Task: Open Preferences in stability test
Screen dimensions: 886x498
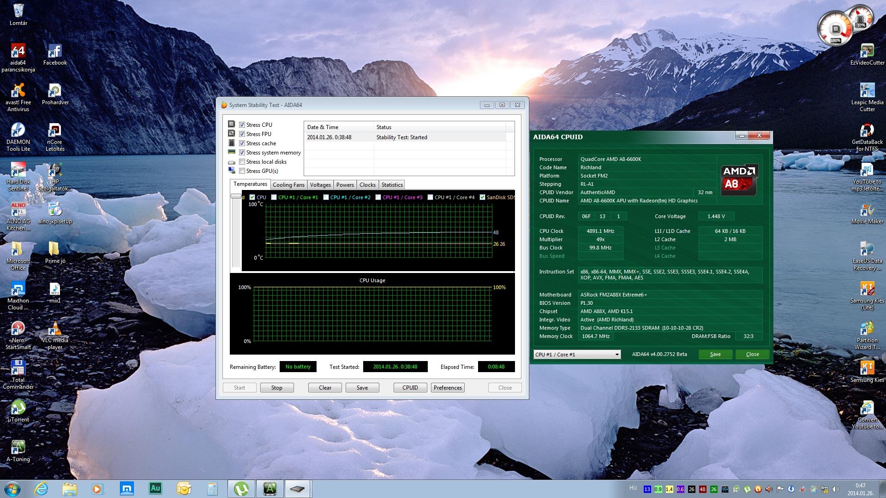Action: pyautogui.click(x=448, y=388)
